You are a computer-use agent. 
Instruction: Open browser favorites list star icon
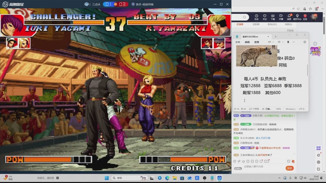point(310,9)
